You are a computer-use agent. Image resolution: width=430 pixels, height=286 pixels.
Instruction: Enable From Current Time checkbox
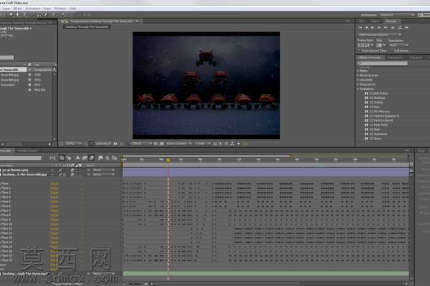tap(359, 51)
